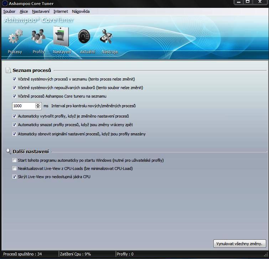Disable 'Automaticky vytvořit profily' checkbox
This screenshot has height=259, width=269.
point(14,116)
